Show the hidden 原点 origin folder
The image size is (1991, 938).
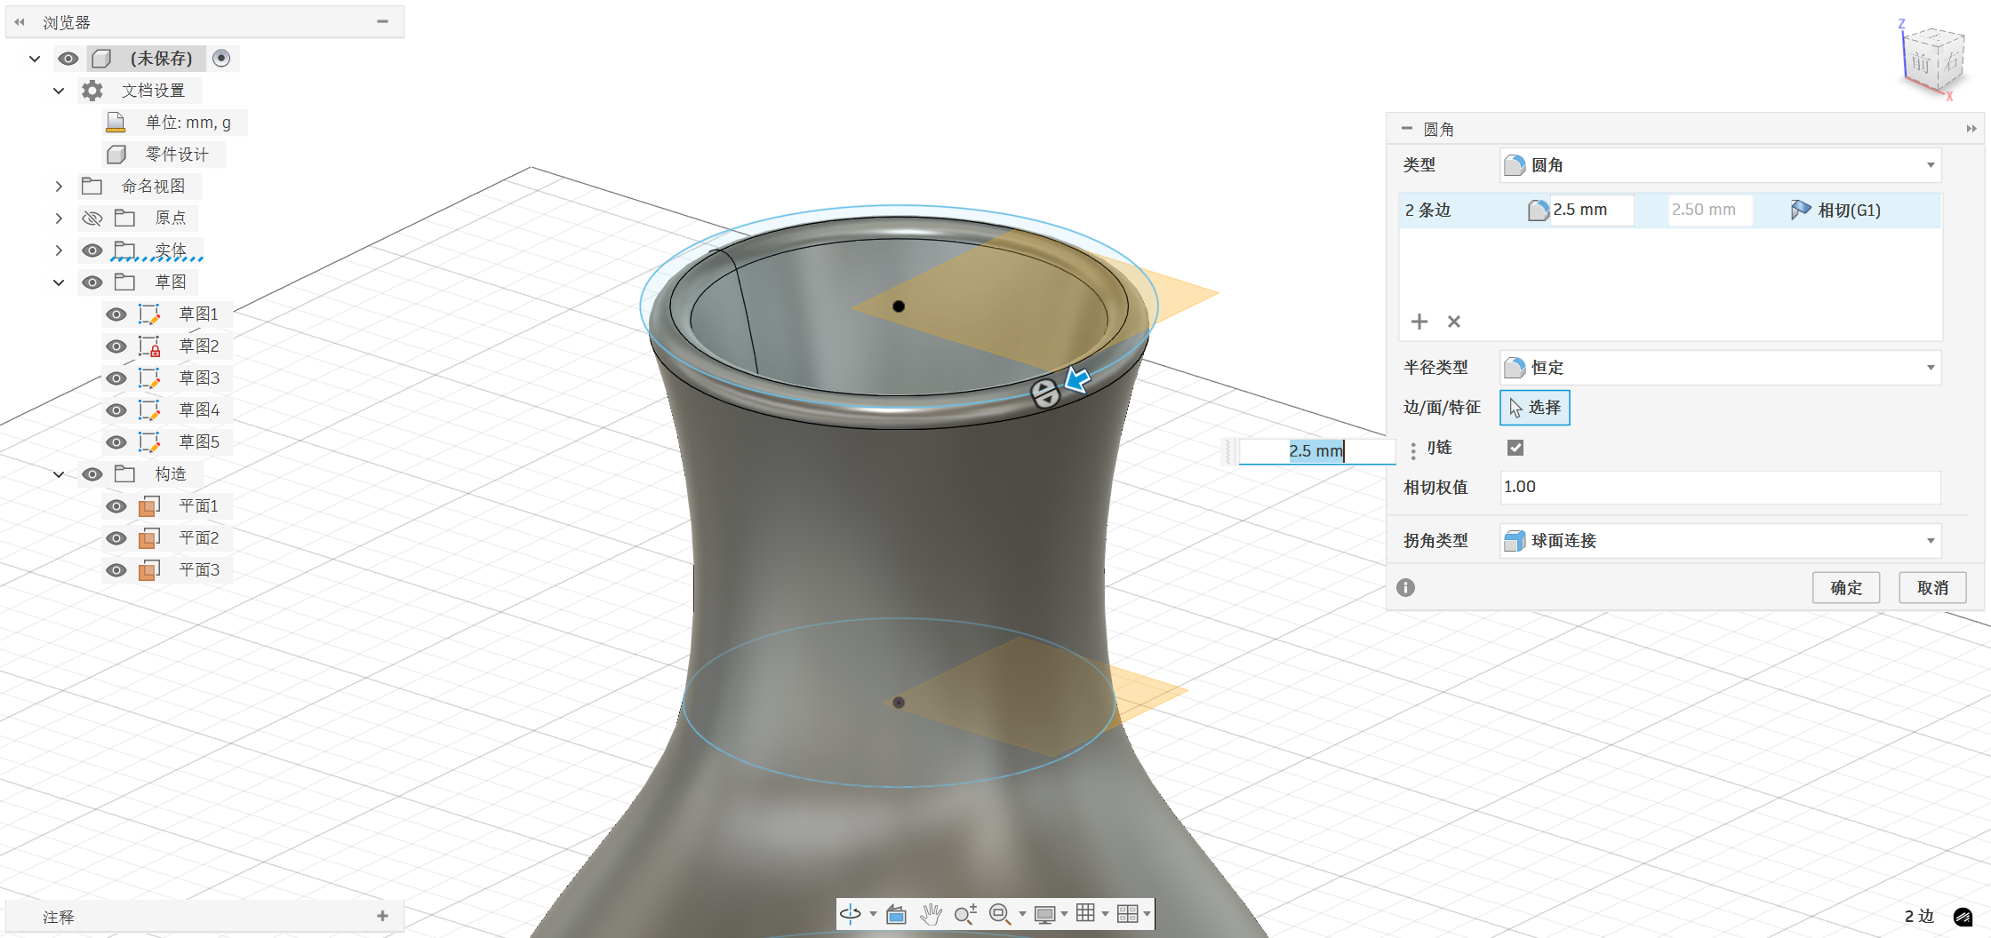(92, 219)
